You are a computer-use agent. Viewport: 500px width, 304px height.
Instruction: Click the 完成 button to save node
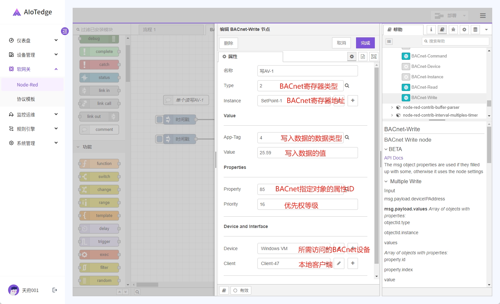point(365,43)
